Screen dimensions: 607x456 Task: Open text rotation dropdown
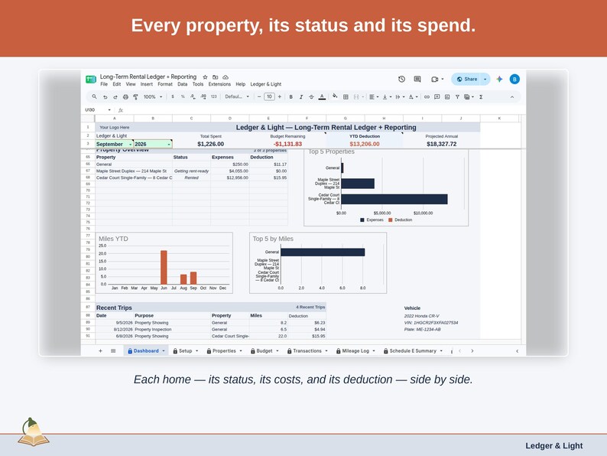pyautogui.click(x=413, y=97)
